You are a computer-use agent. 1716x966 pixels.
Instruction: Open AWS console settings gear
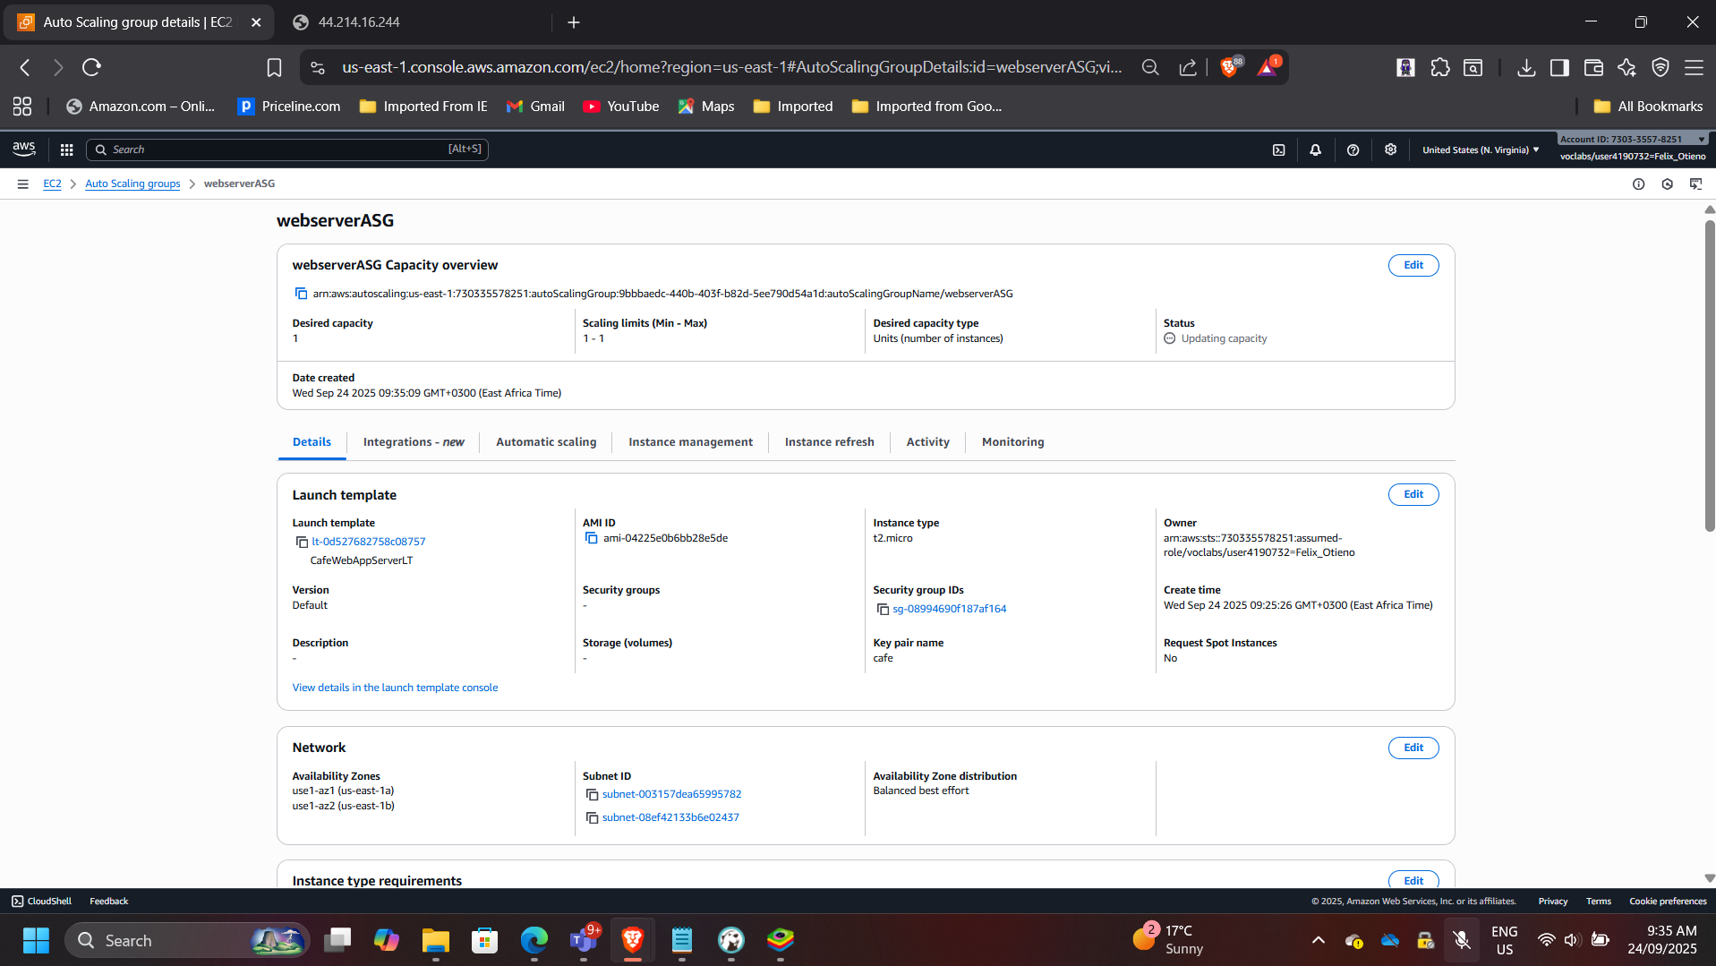(x=1390, y=150)
